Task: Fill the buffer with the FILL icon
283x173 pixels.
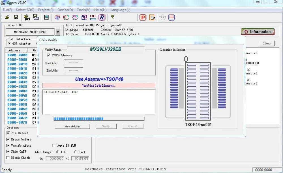Action: (x=93, y=17)
